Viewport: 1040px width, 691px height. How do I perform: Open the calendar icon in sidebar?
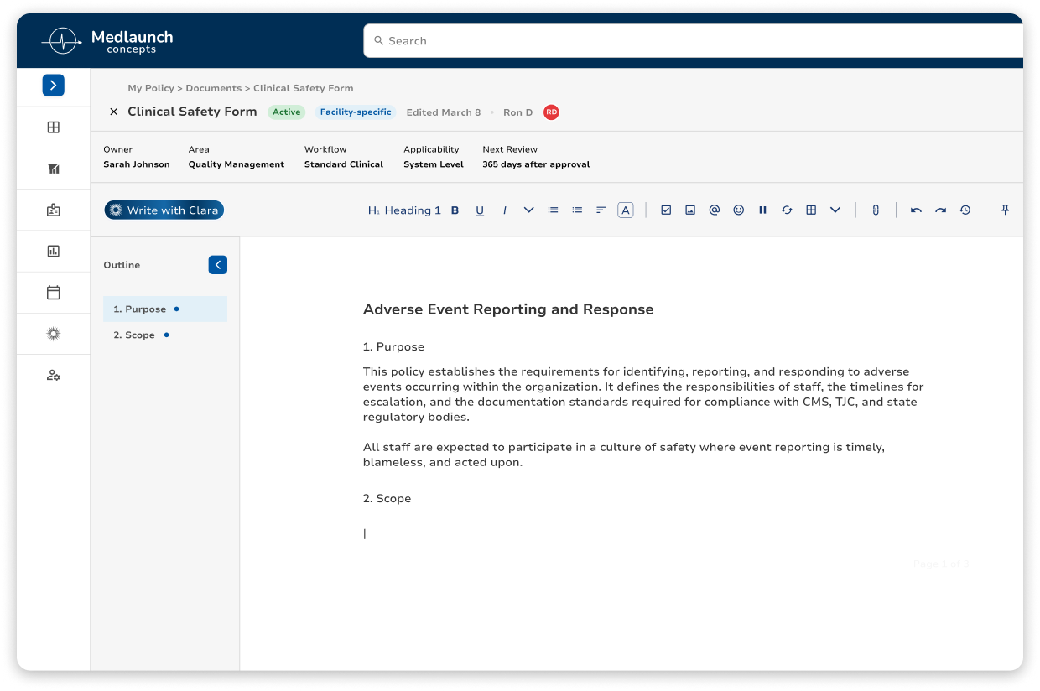tap(54, 293)
